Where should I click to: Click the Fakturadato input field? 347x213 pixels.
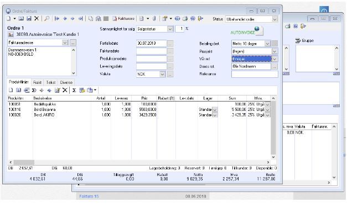pyautogui.click(x=151, y=51)
